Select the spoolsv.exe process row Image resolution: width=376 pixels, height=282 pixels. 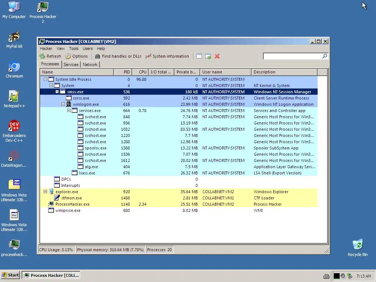click(179, 148)
